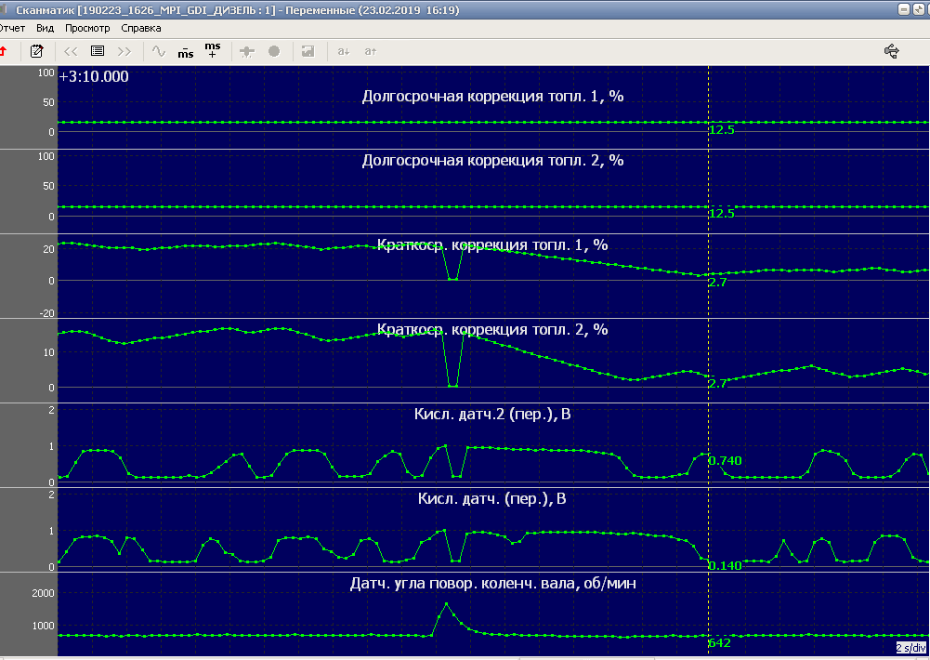The width and height of the screenshot is (930, 660).
Task: Click the sort ascending 'a↑' icon
Action: click(370, 51)
